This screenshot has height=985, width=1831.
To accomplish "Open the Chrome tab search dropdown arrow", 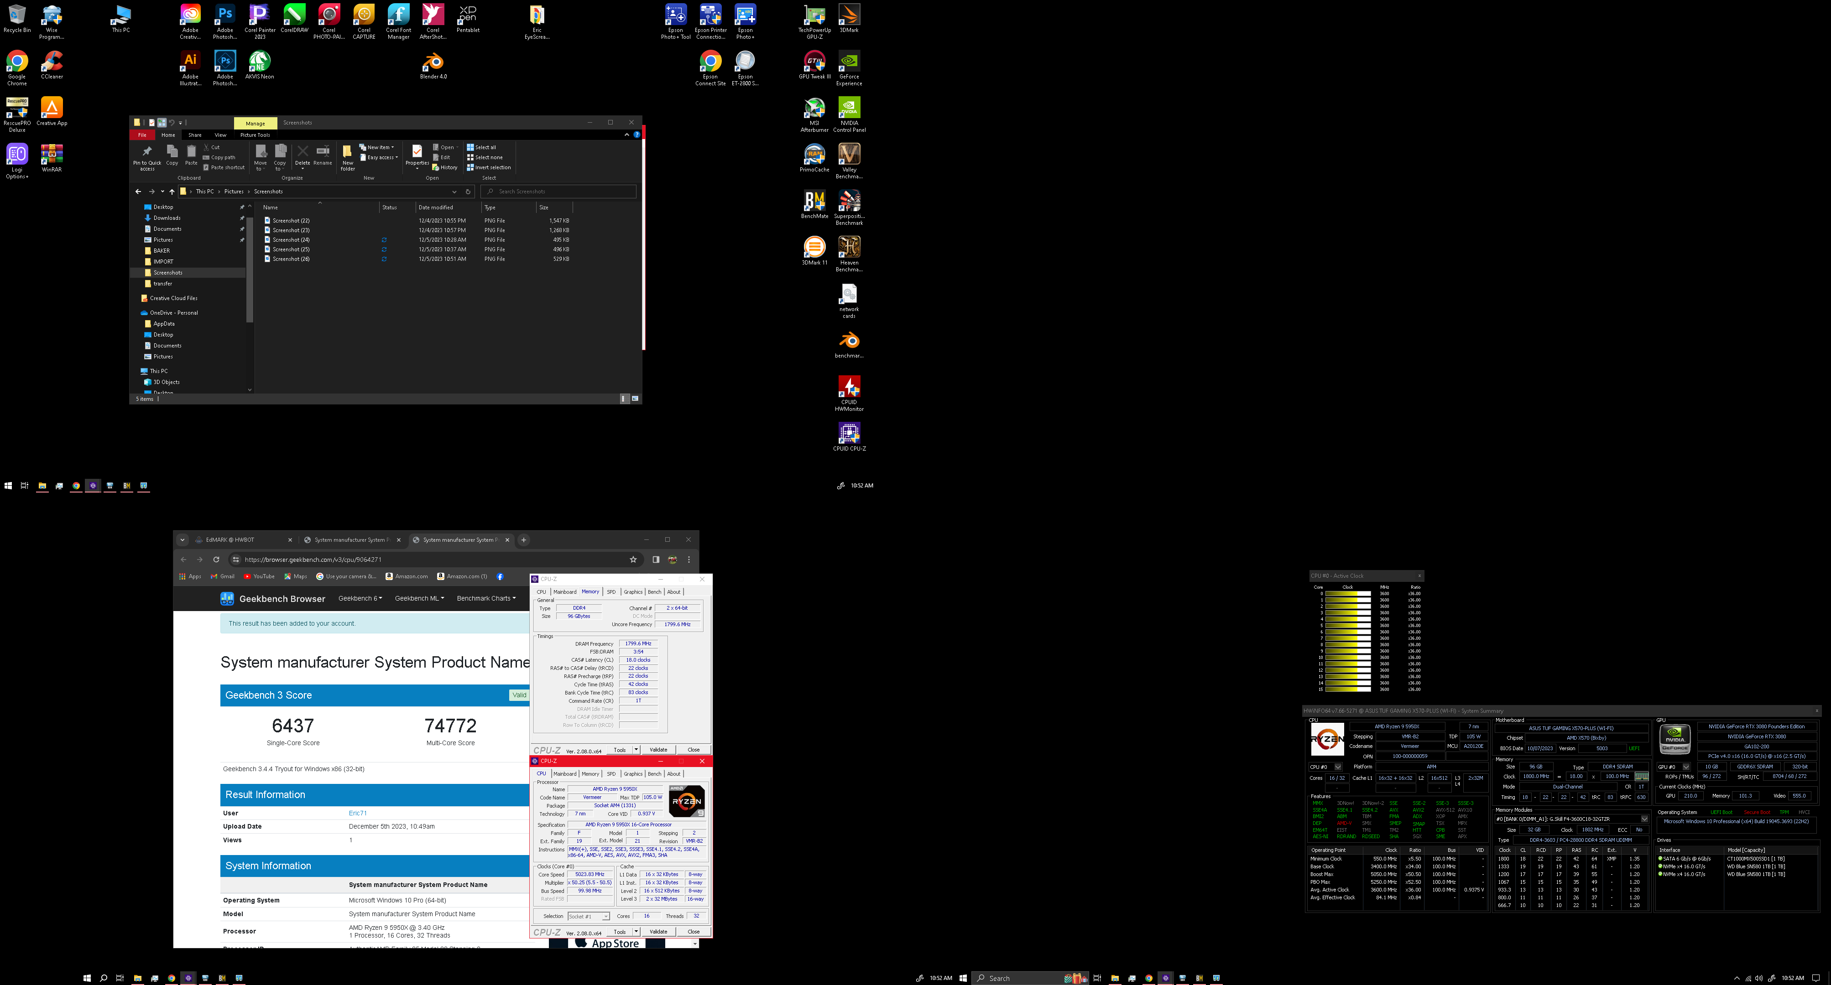I will pyautogui.click(x=183, y=540).
